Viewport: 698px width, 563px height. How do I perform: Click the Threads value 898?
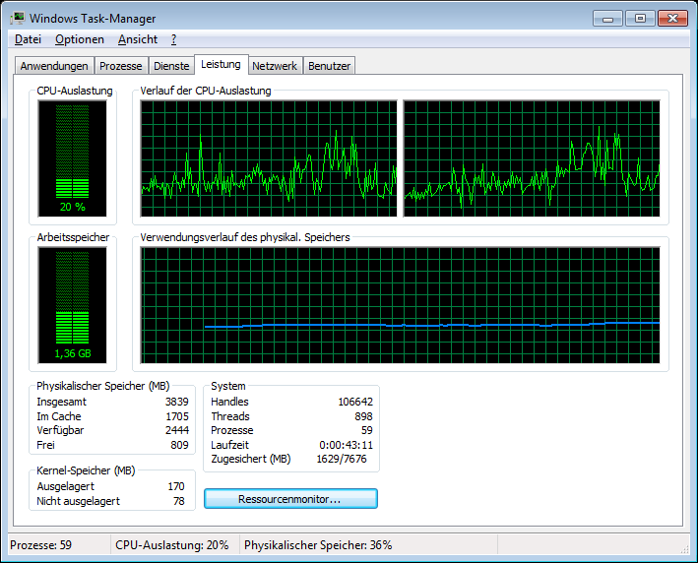point(363,416)
